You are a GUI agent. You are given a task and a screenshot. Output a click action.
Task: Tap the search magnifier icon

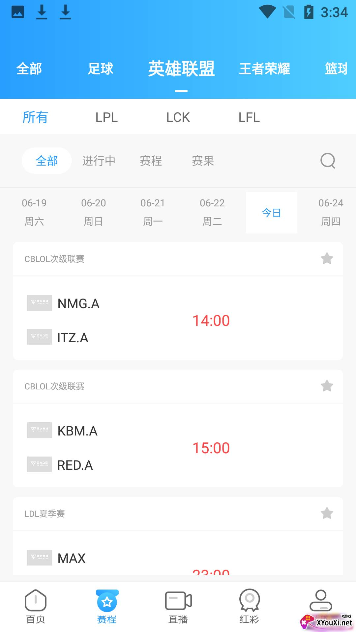pos(328,161)
